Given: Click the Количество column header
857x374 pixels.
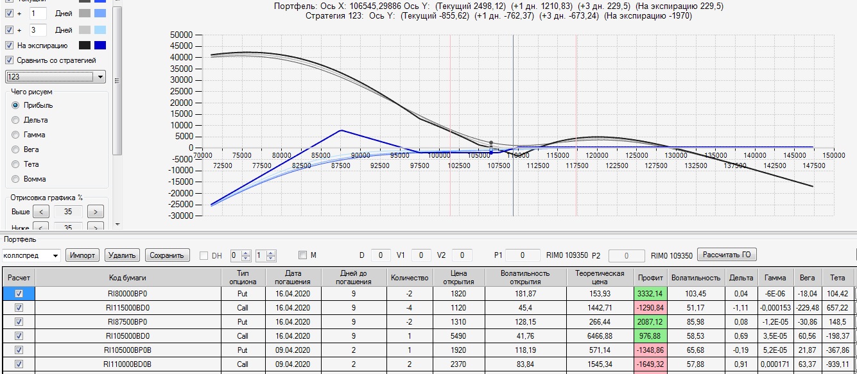Looking at the screenshot, I should coord(409,277).
